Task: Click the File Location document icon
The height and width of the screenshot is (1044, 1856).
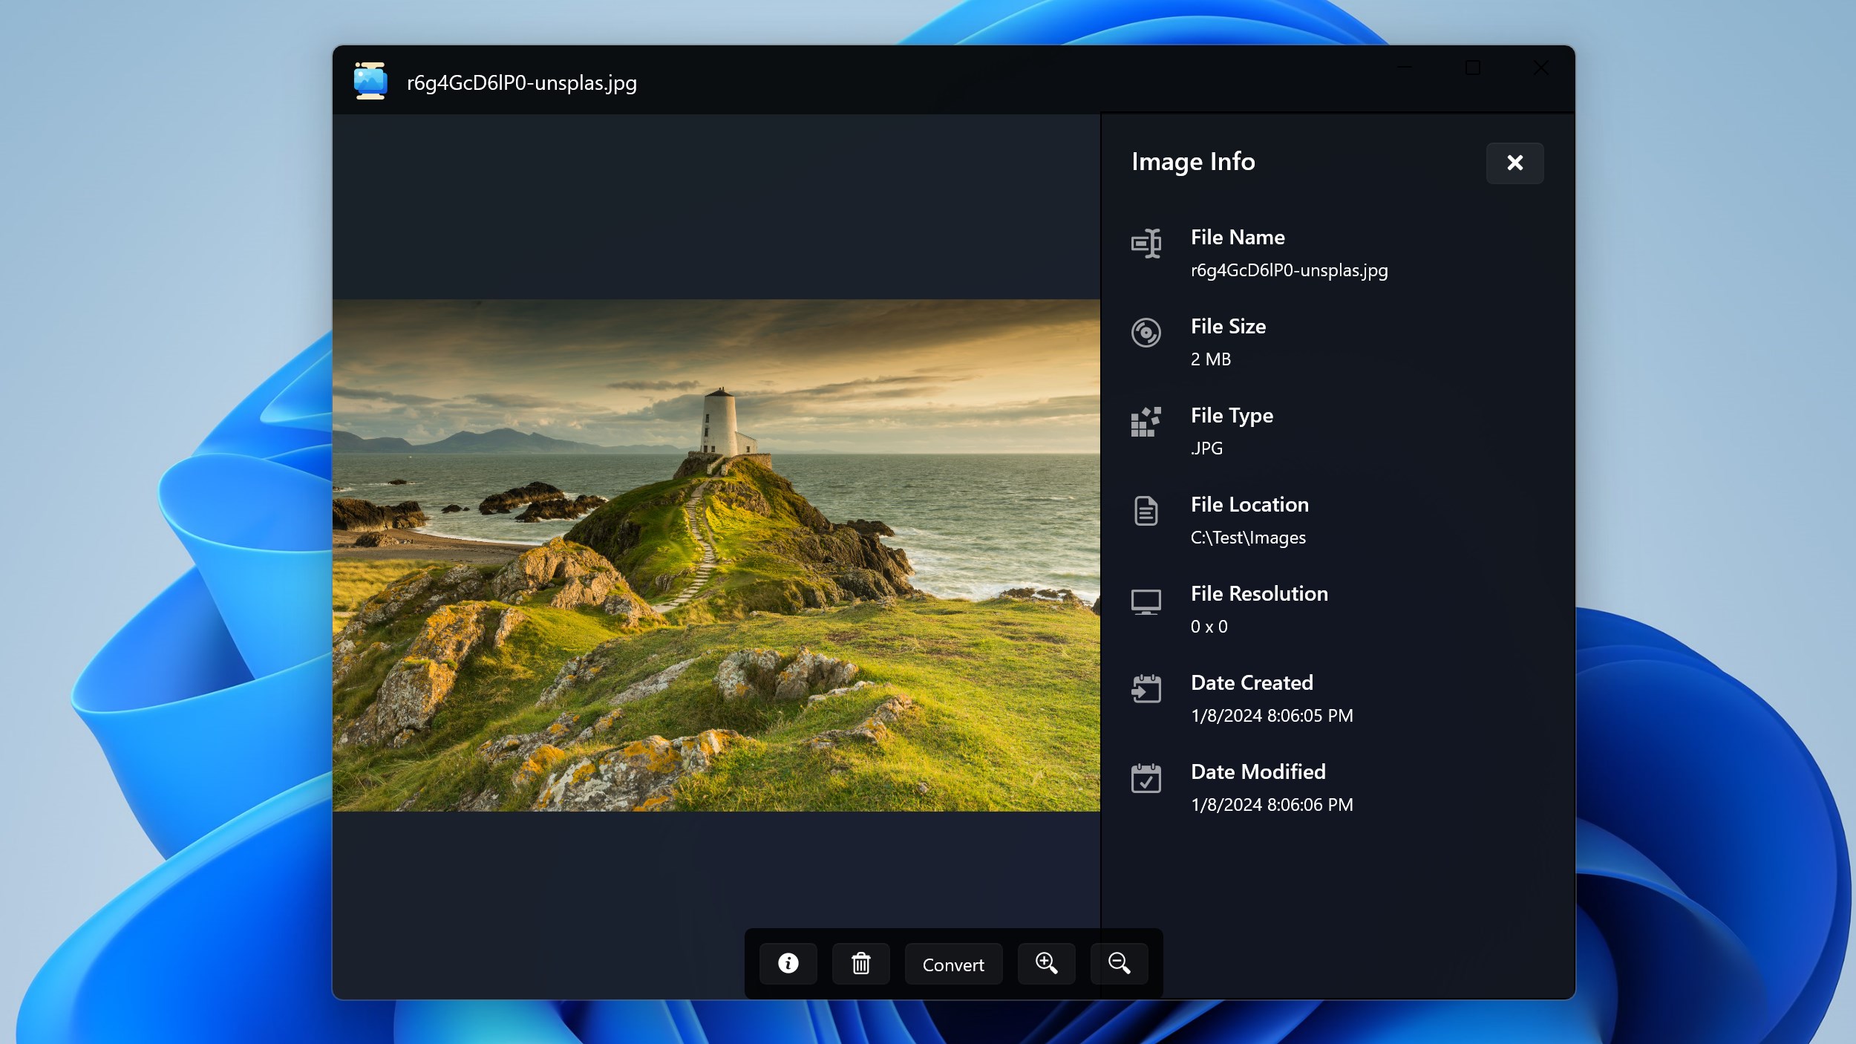Action: click(x=1146, y=511)
